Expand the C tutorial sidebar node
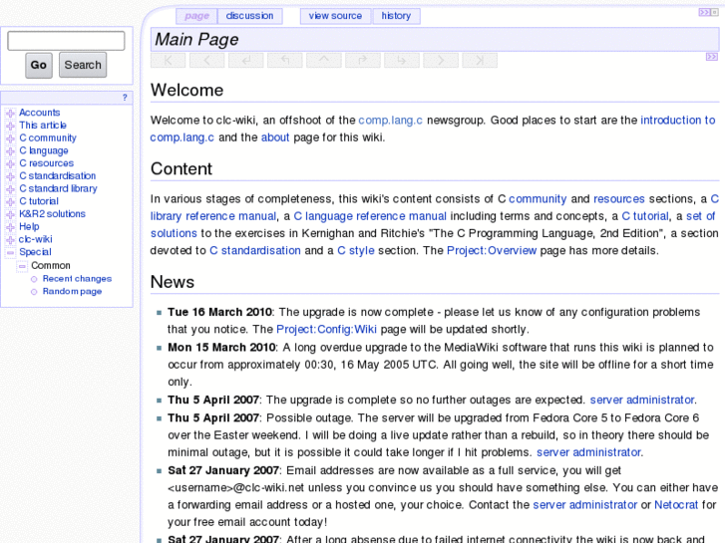The width and height of the screenshot is (725, 543). (10, 202)
